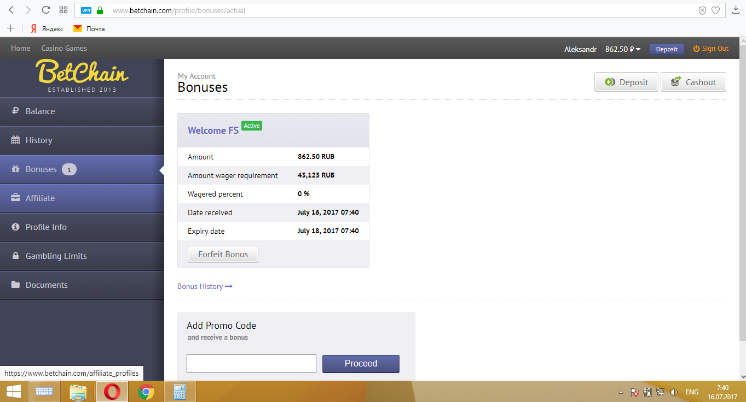The width and height of the screenshot is (746, 402).
Task: Open the Gambling Limits section
Action: point(82,256)
